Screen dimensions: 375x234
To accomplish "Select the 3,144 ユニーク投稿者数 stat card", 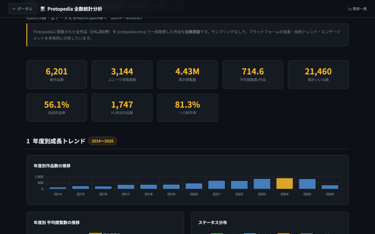I will click(122, 75).
